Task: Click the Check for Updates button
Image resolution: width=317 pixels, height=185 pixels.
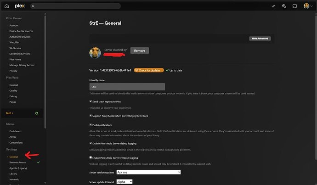Action: point(149,70)
